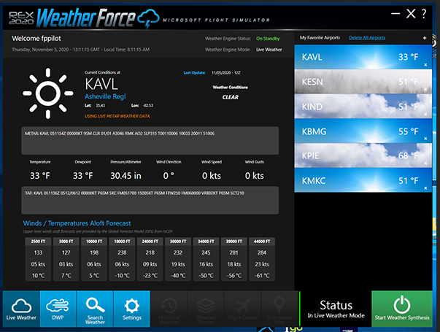Click the METAR text box

coord(150,141)
